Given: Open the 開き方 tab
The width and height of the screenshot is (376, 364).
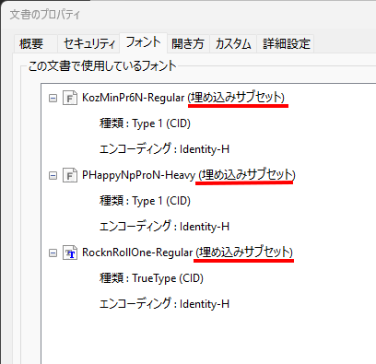Looking at the screenshot, I should point(188,43).
